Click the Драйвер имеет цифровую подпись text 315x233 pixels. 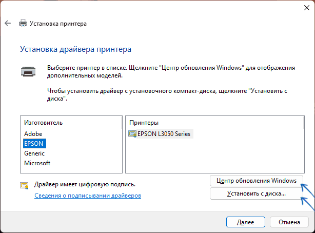(x=85, y=184)
